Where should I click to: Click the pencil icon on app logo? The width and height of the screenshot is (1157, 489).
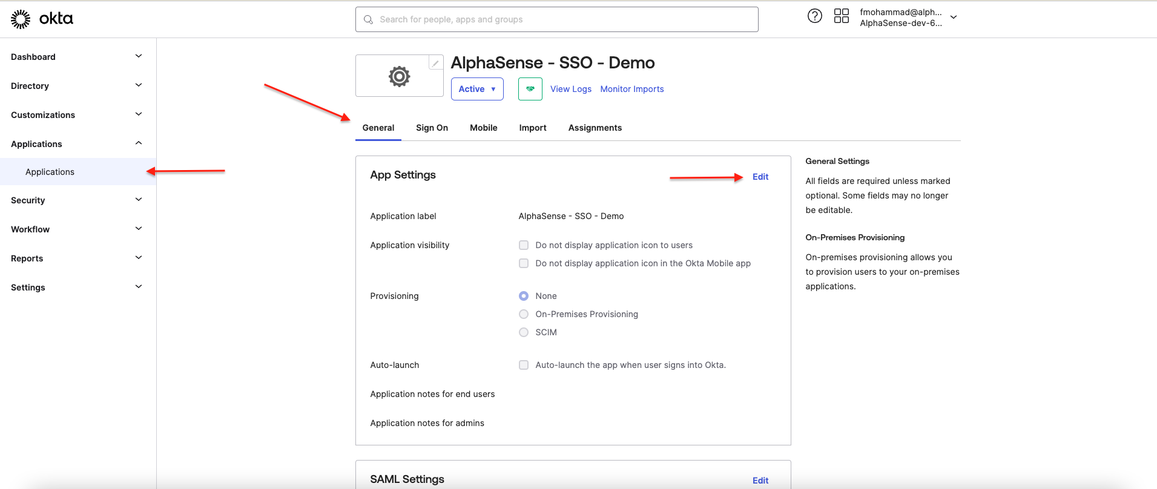435,63
